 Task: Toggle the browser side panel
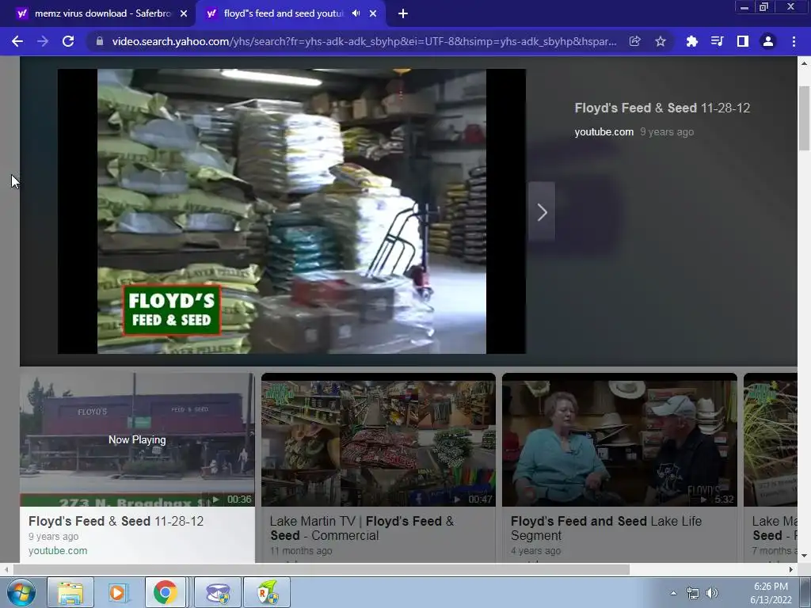[x=742, y=41]
